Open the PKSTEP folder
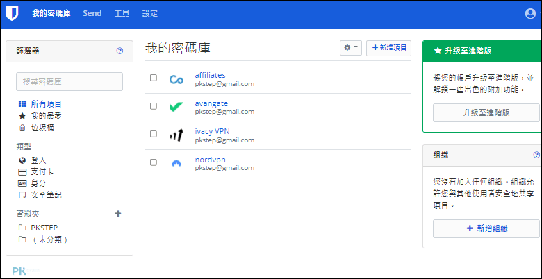Screen dimensions: 542x279 [x=44, y=228]
